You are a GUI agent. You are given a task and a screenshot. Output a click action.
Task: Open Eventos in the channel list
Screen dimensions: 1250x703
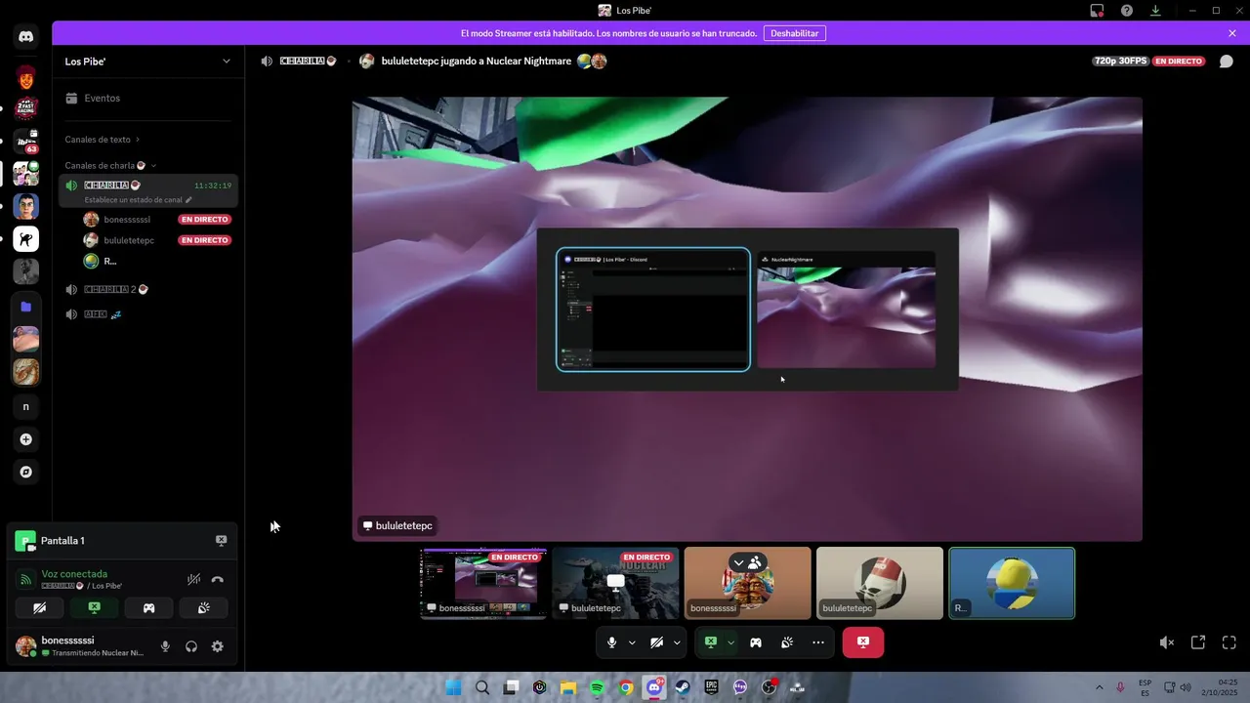coord(147,98)
